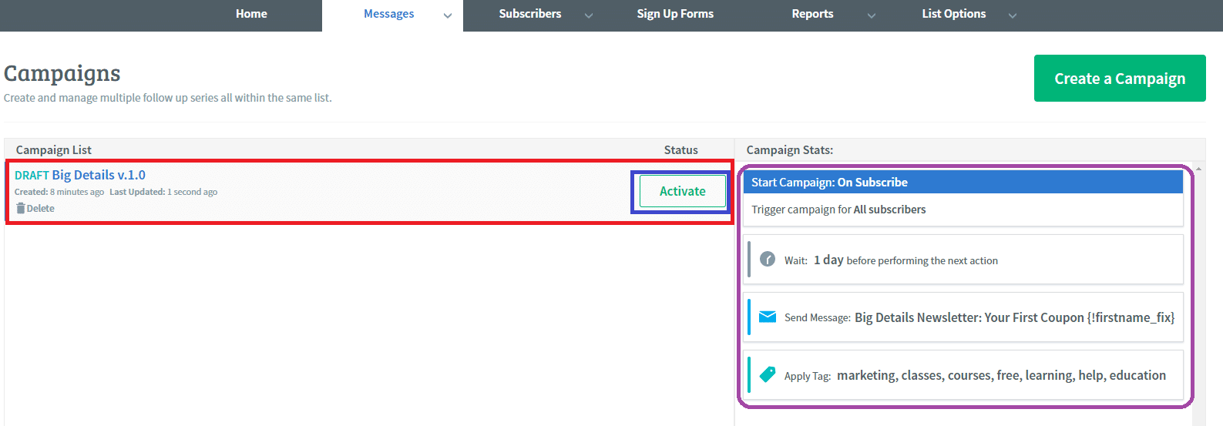The width and height of the screenshot is (1223, 426).
Task: Expand the List Options menu chevron
Action: pyautogui.click(x=1013, y=15)
